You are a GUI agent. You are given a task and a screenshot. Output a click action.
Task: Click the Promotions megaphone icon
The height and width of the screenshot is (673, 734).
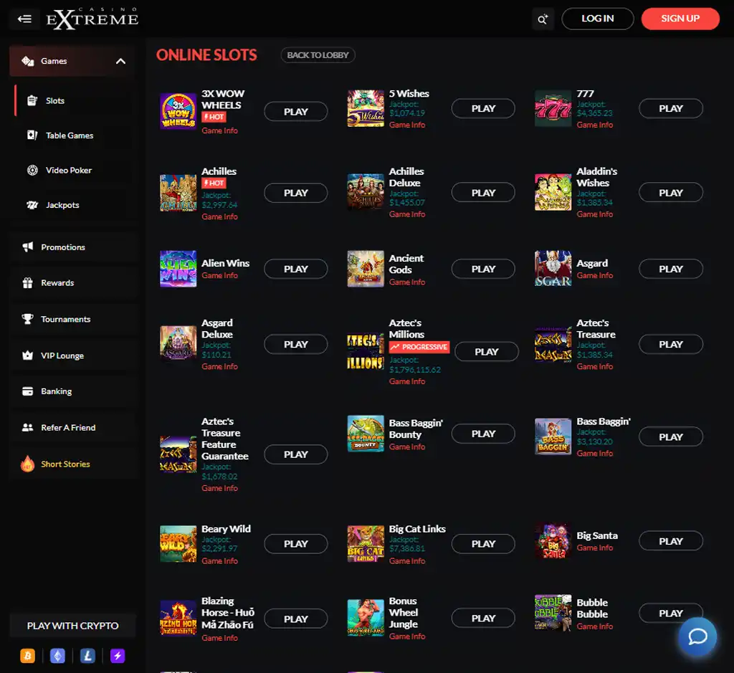click(x=28, y=247)
